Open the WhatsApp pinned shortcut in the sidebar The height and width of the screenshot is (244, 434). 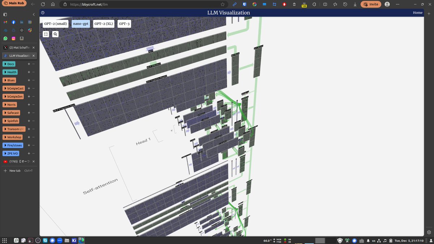pyautogui.click(x=5, y=38)
